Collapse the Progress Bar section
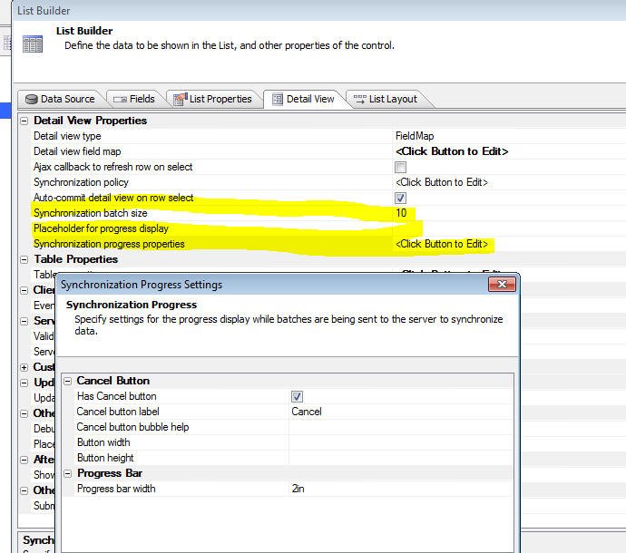Viewport: 626px width, 553px height. tap(68, 473)
